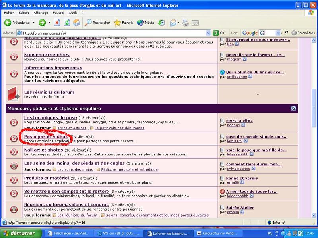This screenshot has width=318, height=238.
Task: Click the OK go button beside address bar
Action: pos(219,33)
